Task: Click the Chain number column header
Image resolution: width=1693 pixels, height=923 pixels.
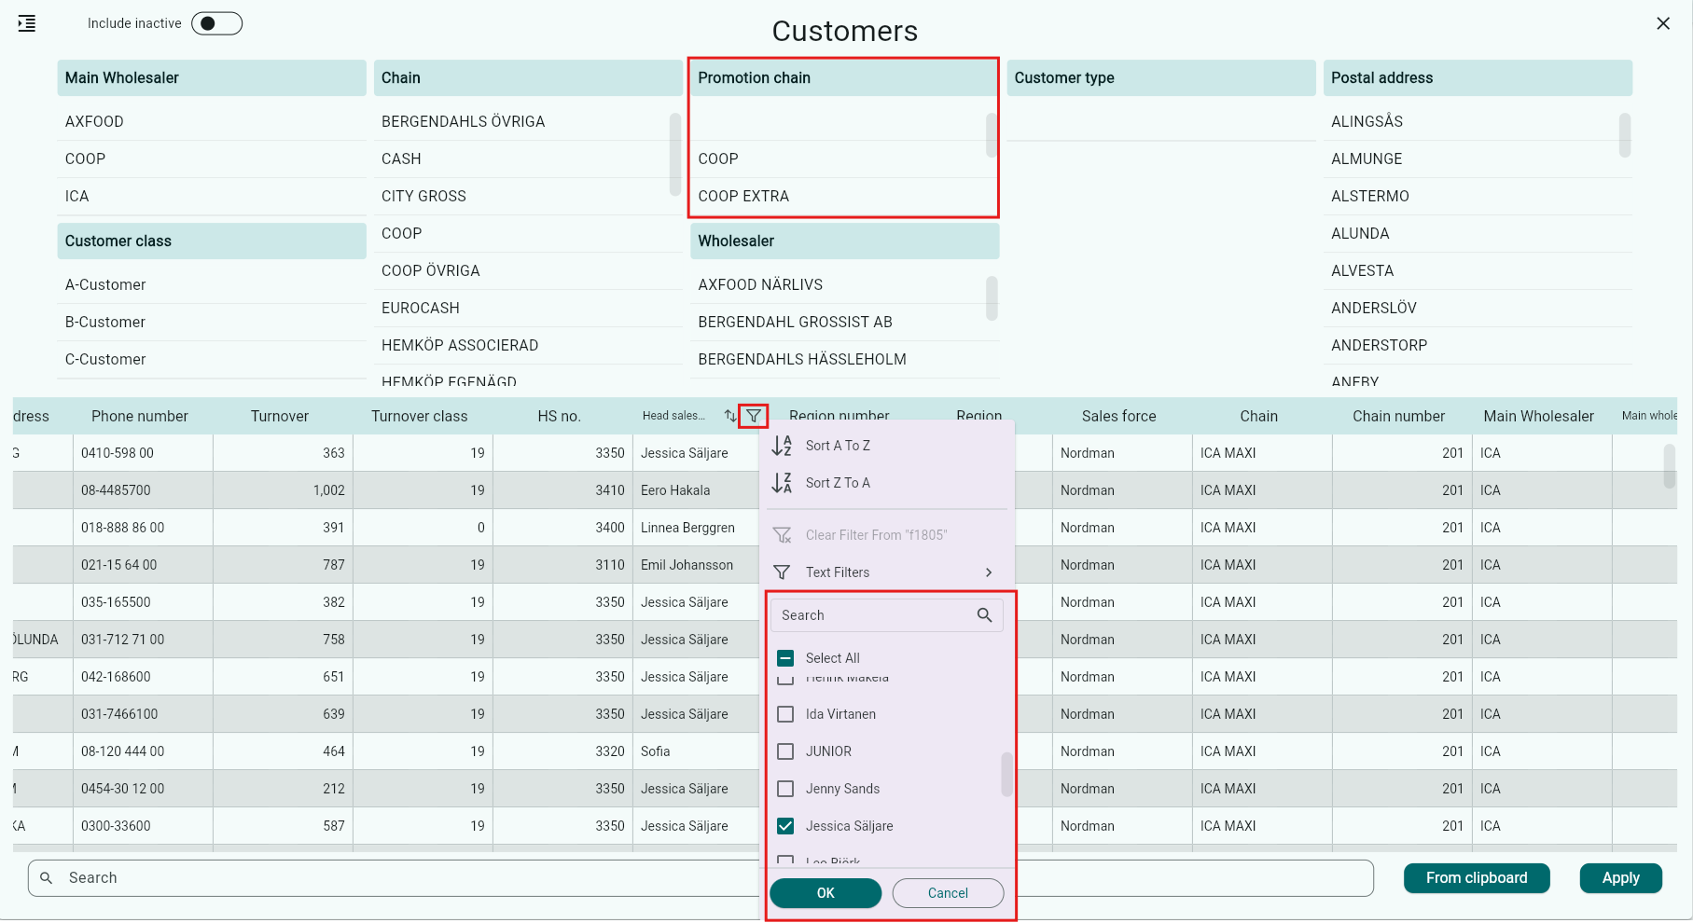Action: pos(1399,416)
